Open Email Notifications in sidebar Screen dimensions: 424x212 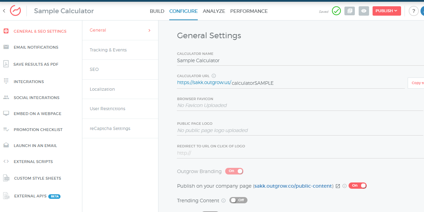(36, 47)
